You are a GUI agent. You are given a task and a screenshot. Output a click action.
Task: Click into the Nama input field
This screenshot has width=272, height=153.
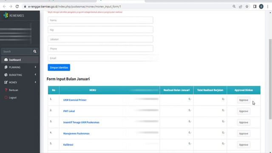(100, 20)
